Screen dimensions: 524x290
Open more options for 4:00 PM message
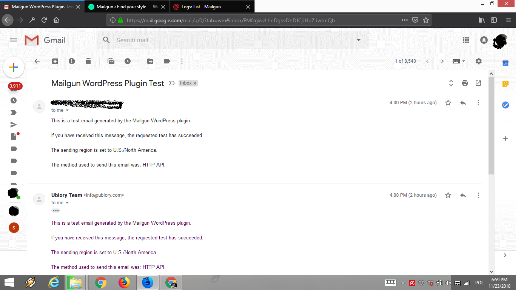(x=478, y=103)
